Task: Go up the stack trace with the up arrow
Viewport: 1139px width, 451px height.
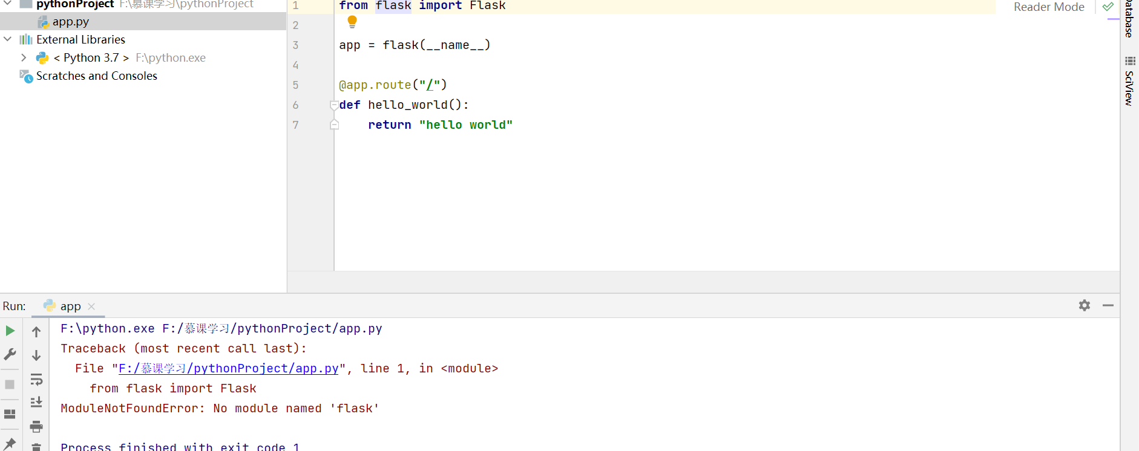Action: (36, 331)
